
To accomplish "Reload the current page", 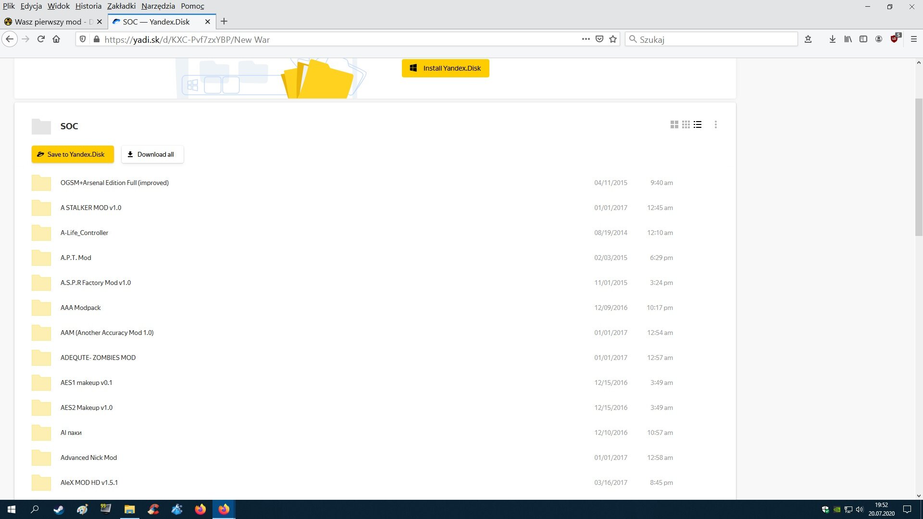I will pyautogui.click(x=41, y=39).
